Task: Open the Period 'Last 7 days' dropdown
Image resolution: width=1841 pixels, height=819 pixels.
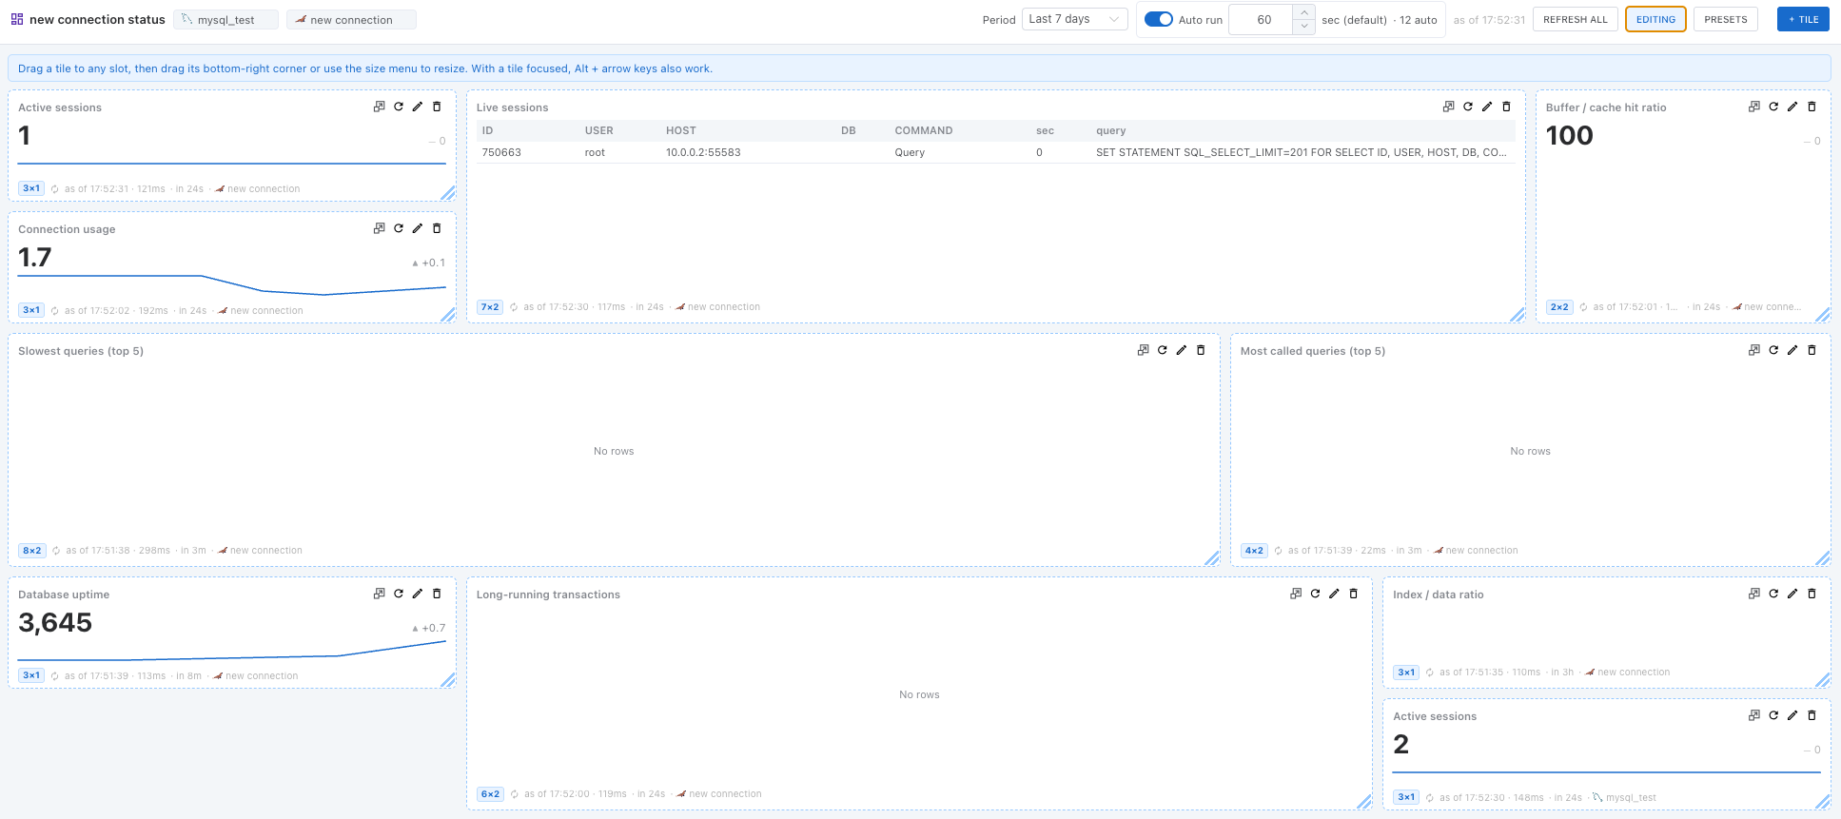Action: pos(1075,19)
